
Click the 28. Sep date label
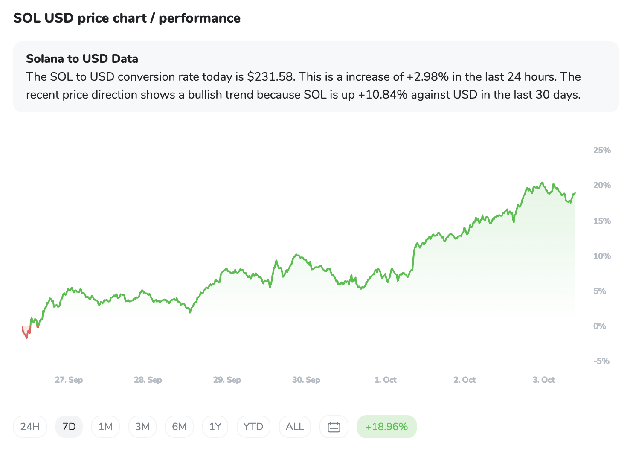click(x=148, y=380)
